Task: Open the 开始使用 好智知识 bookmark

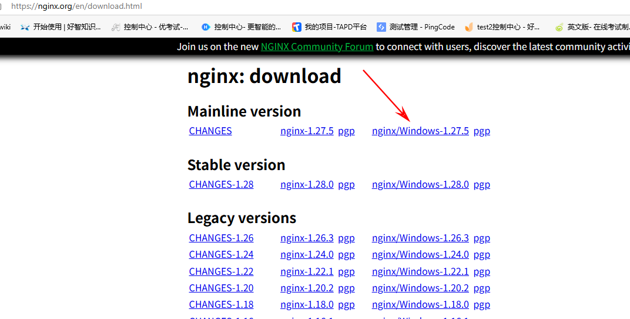Action: [x=61, y=27]
